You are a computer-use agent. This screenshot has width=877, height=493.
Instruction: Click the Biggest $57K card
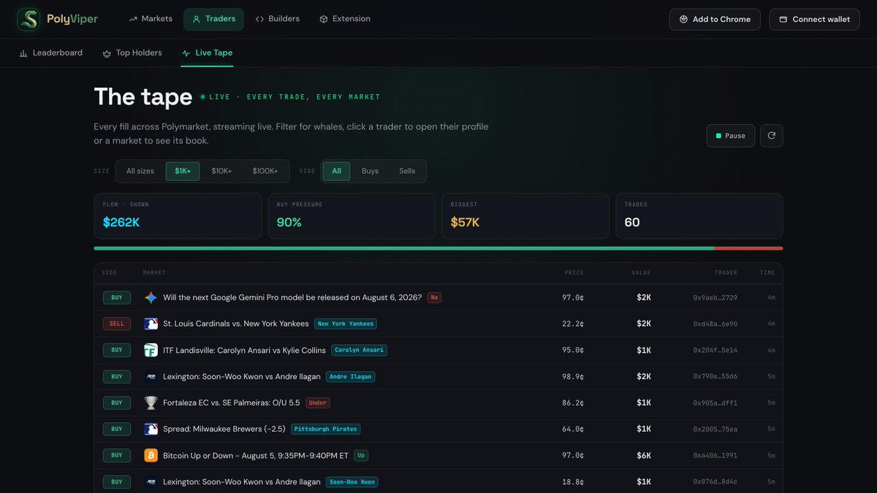point(525,216)
